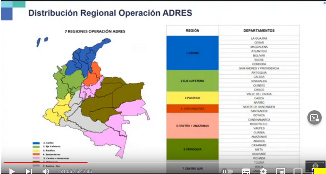Click the 'LA GUAJIRA' department row
This screenshot has width=326, height=174.
click(x=259, y=38)
